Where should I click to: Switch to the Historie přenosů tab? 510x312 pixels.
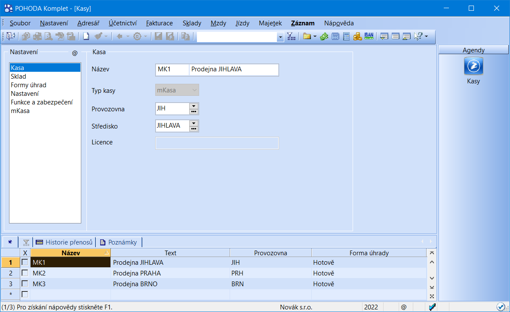64,242
